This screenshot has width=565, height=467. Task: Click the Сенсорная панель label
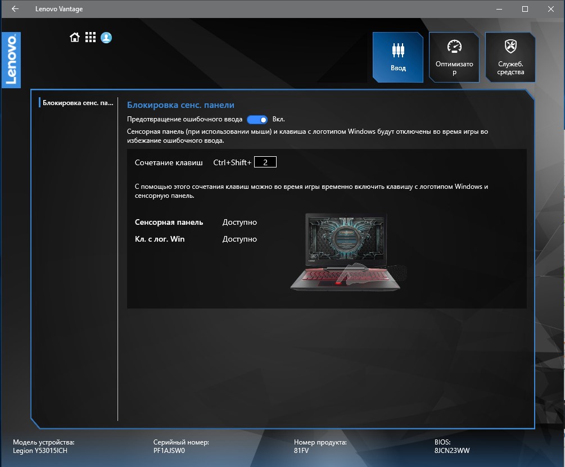169,222
